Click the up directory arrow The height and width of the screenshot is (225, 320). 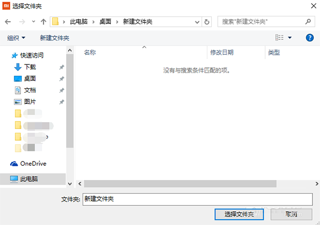[43, 22]
